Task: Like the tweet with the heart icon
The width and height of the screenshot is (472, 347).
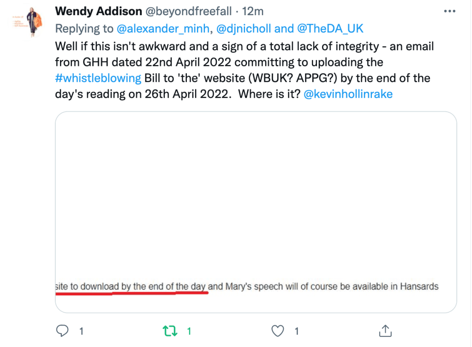Action: click(277, 331)
